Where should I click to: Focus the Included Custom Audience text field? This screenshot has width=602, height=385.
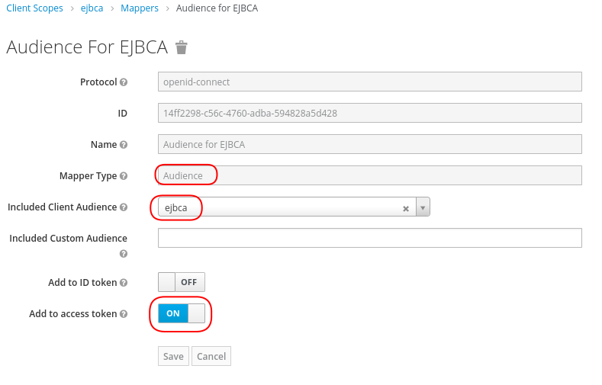point(369,238)
